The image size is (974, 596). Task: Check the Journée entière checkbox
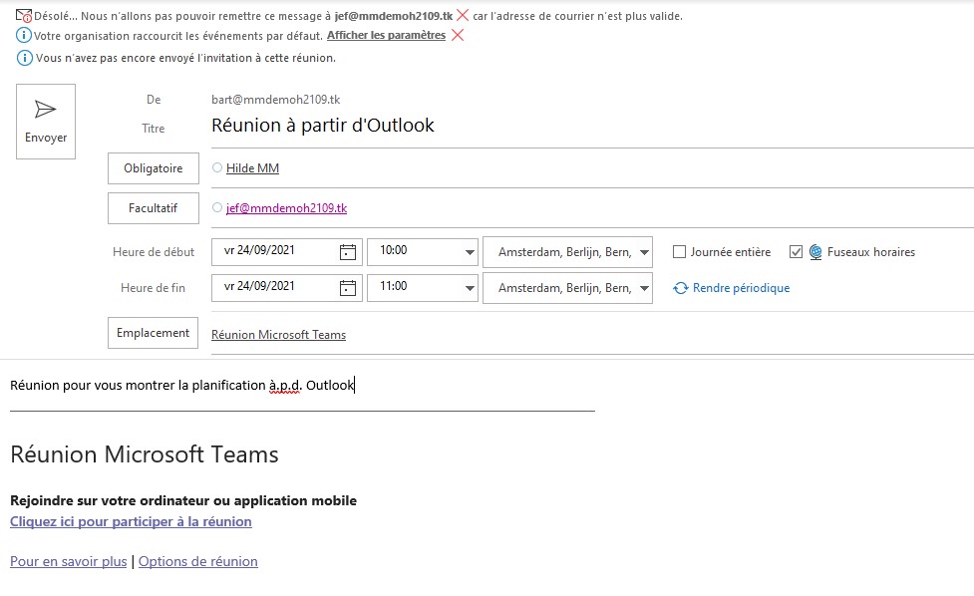tap(680, 252)
